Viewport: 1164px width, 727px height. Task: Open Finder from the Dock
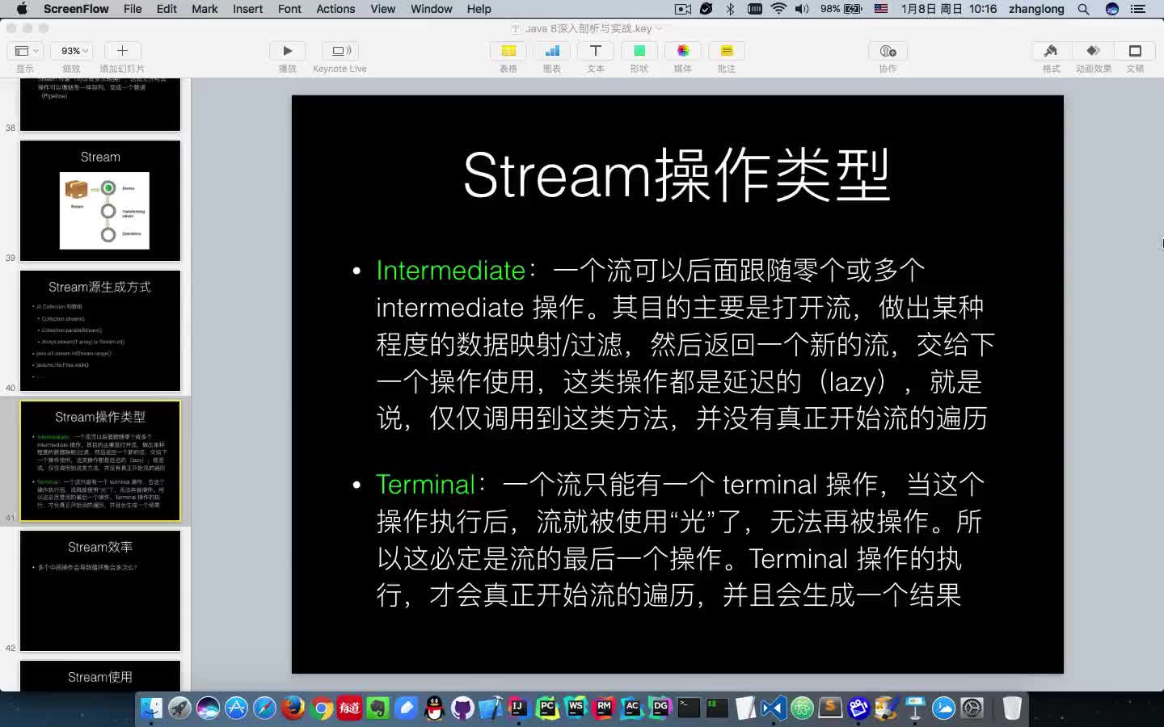click(151, 708)
